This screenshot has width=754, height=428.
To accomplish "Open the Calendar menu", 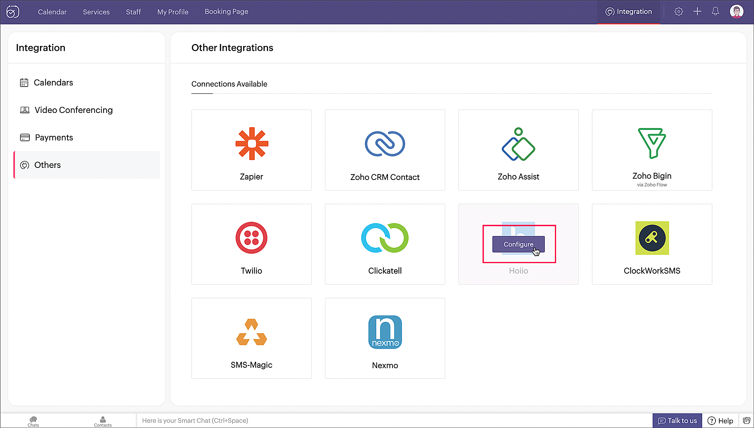I will pyautogui.click(x=52, y=12).
